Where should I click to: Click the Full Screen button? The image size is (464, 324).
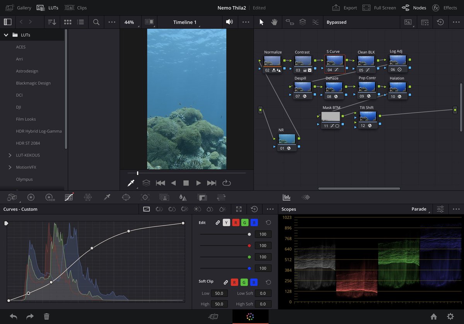point(378,8)
